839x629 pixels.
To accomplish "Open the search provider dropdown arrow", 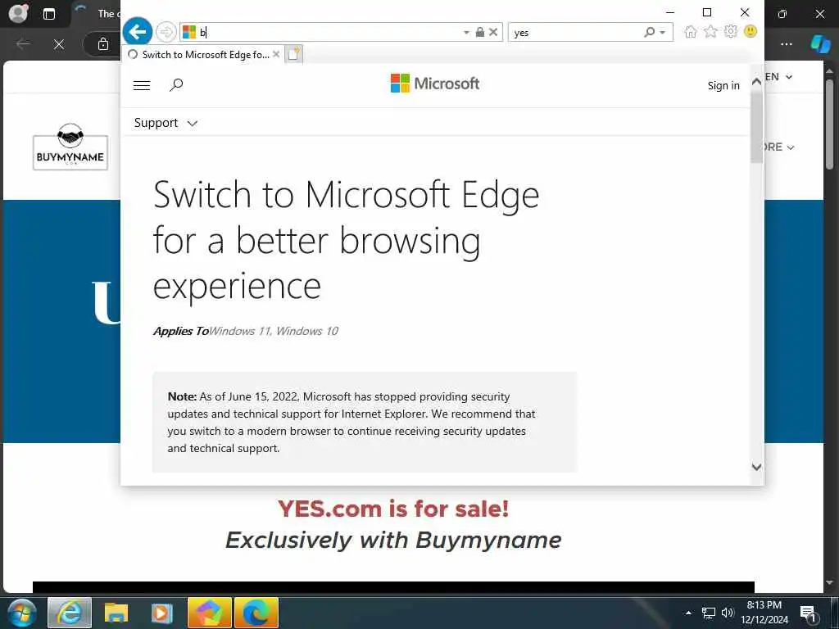I will tap(663, 33).
